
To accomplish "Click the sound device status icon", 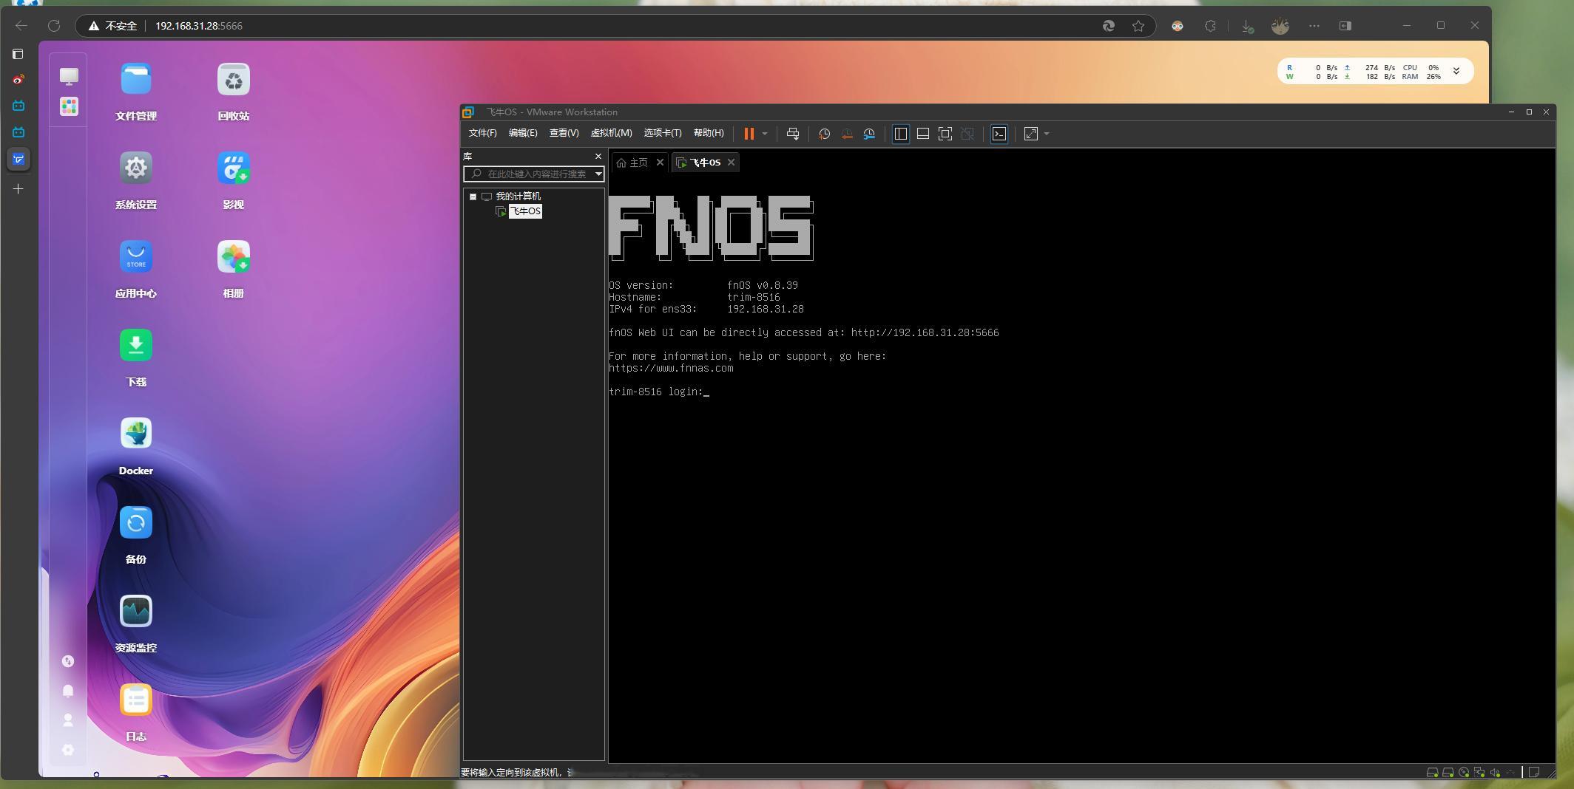I will [x=1495, y=773].
